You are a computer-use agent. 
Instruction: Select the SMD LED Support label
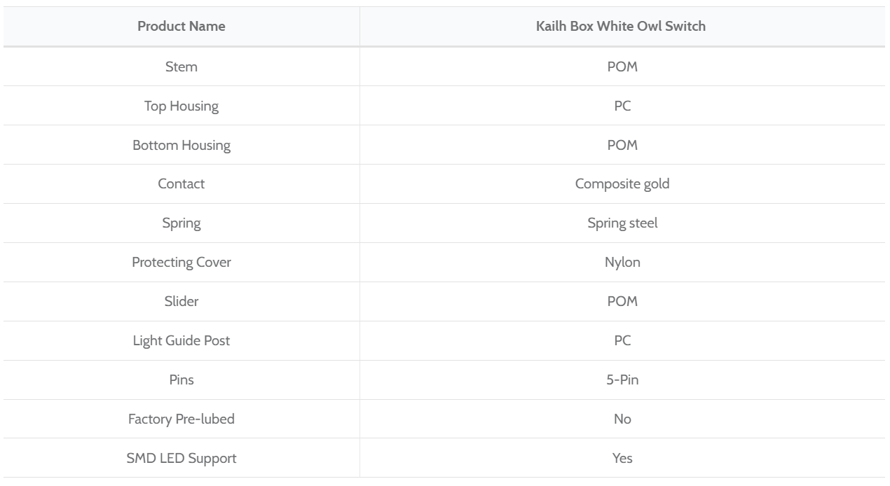pyautogui.click(x=181, y=459)
